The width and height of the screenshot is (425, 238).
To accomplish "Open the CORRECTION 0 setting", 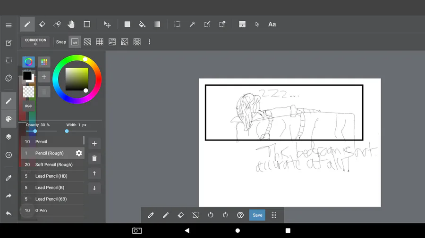I will (x=35, y=42).
